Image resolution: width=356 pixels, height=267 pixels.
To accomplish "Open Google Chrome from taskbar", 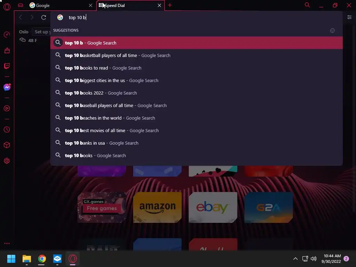I will pos(42,259).
